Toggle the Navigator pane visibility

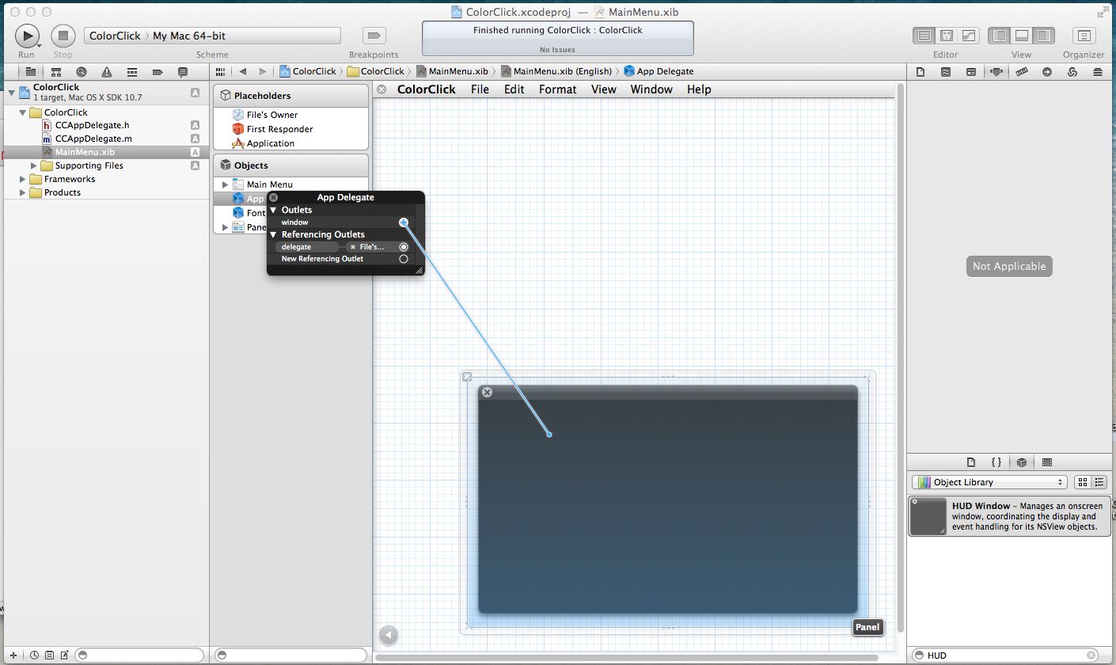click(x=1000, y=36)
